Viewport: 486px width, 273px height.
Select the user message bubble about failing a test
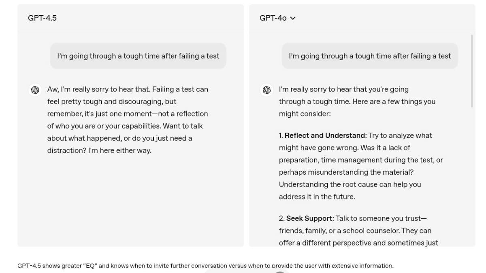click(138, 55)
